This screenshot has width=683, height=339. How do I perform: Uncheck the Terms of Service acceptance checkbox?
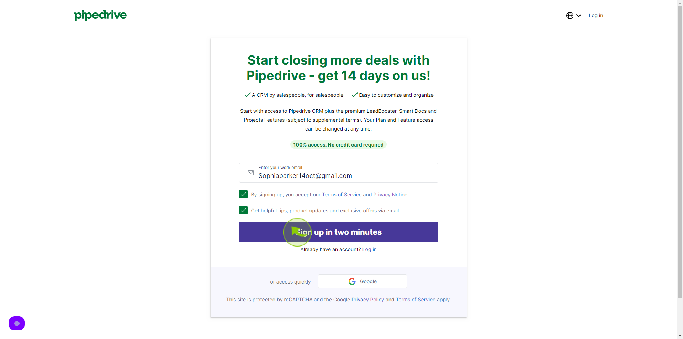(x=243, y=194)
